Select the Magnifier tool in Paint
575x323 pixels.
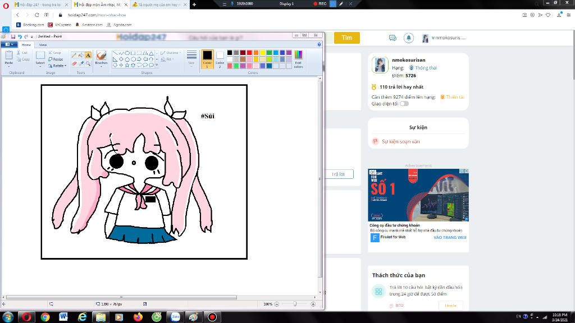click(x=88, y=64)
